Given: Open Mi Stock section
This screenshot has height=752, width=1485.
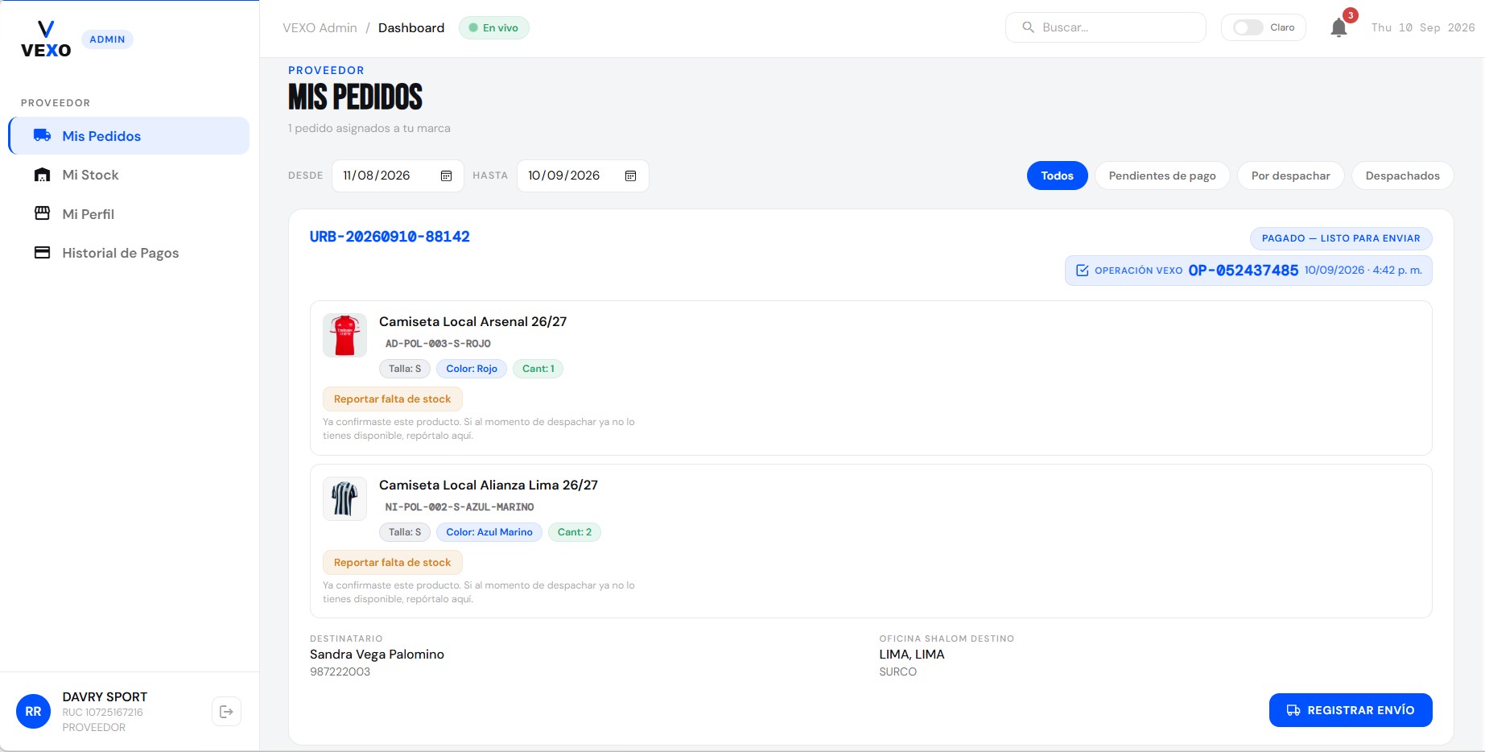Looking at the screenshot, I should pos(130,175).
